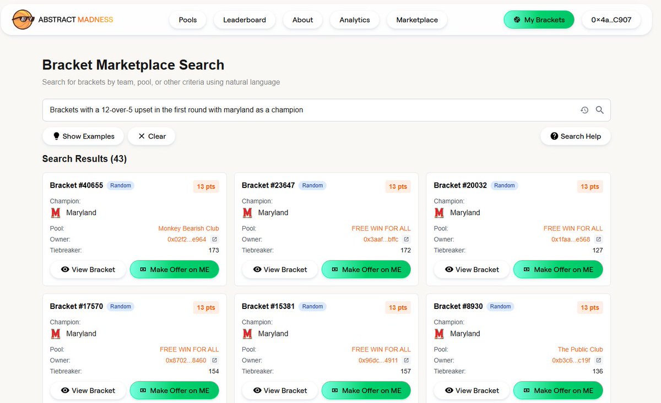The height and width of the screenshot is (403, 661).
Task: Open FREE WIN FOR ALL pool in Bracket #17570
Action: pos(189,349)
